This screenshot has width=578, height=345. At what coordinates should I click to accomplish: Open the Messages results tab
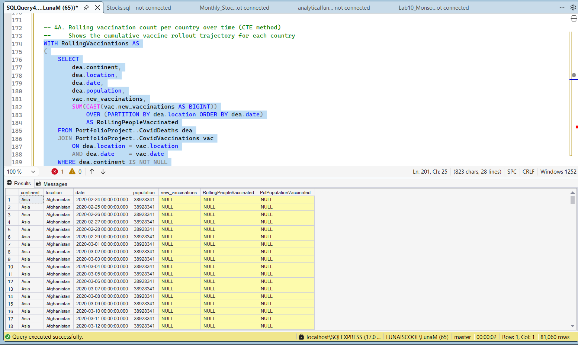[52, 184]
